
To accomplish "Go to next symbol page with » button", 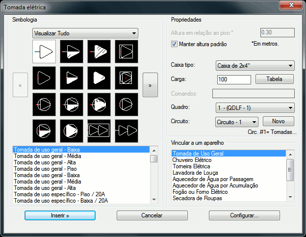I will [x=150, y=85].
